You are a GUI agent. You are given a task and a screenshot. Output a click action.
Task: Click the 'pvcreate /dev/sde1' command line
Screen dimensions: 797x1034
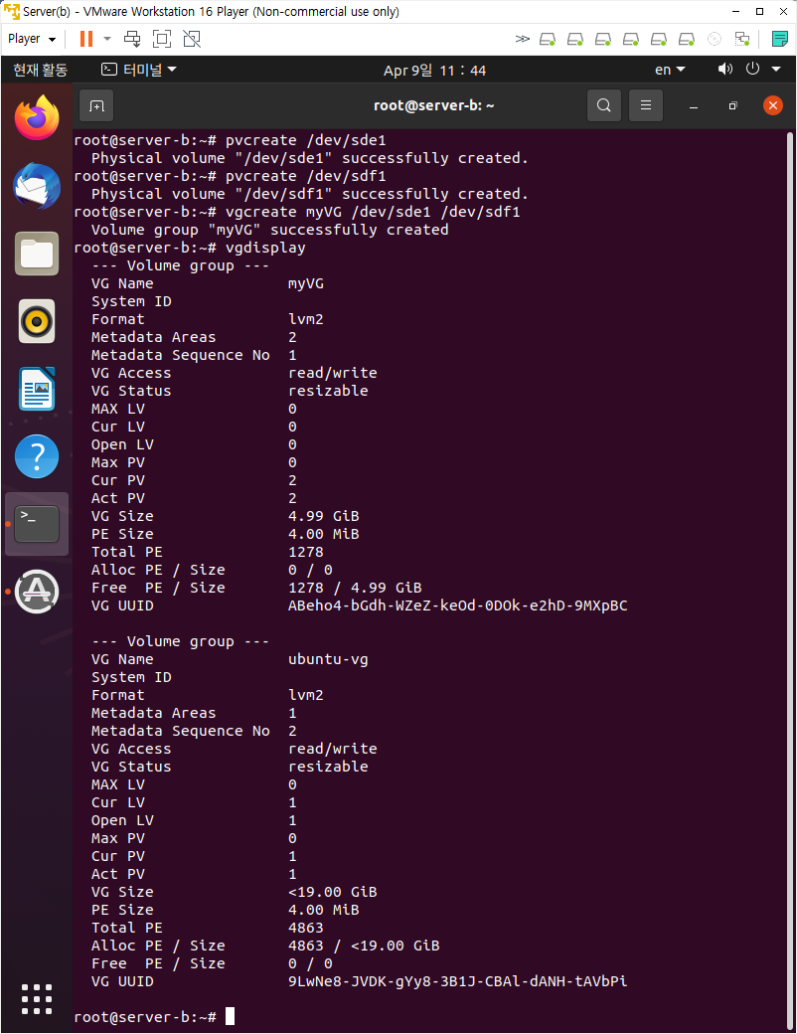pos(306,140)
